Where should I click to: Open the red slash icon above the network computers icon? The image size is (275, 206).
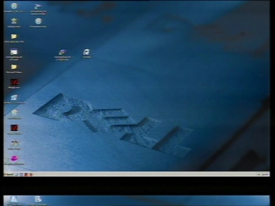[x=14, y=128]
